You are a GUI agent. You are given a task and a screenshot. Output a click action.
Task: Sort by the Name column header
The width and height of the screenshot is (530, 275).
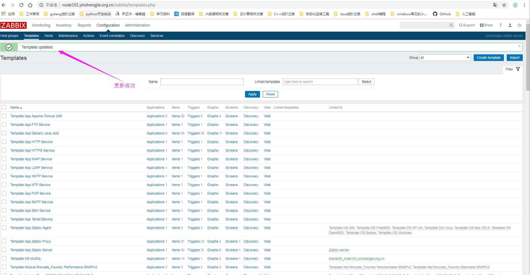click(16, 108)
